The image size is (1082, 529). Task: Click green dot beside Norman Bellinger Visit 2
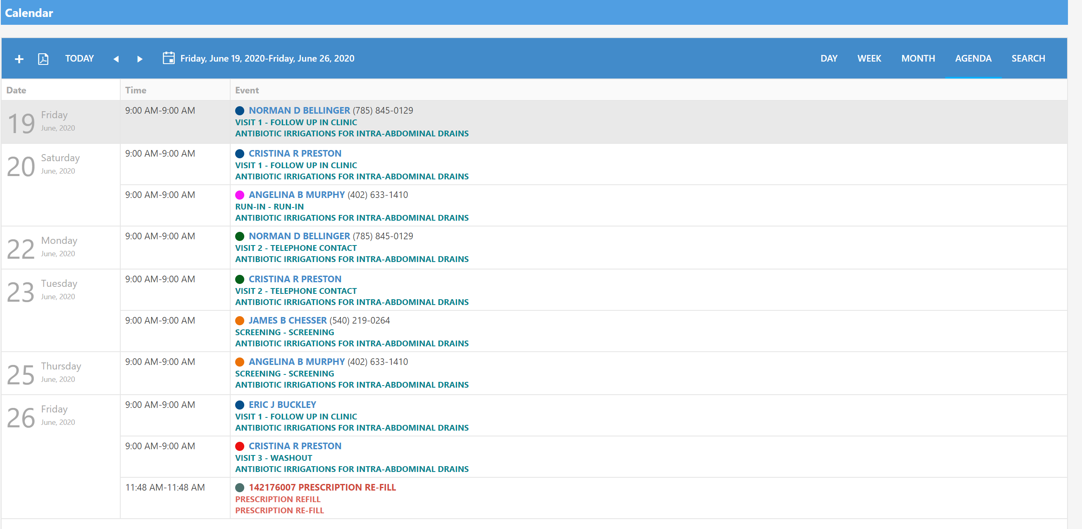point(239,236)
